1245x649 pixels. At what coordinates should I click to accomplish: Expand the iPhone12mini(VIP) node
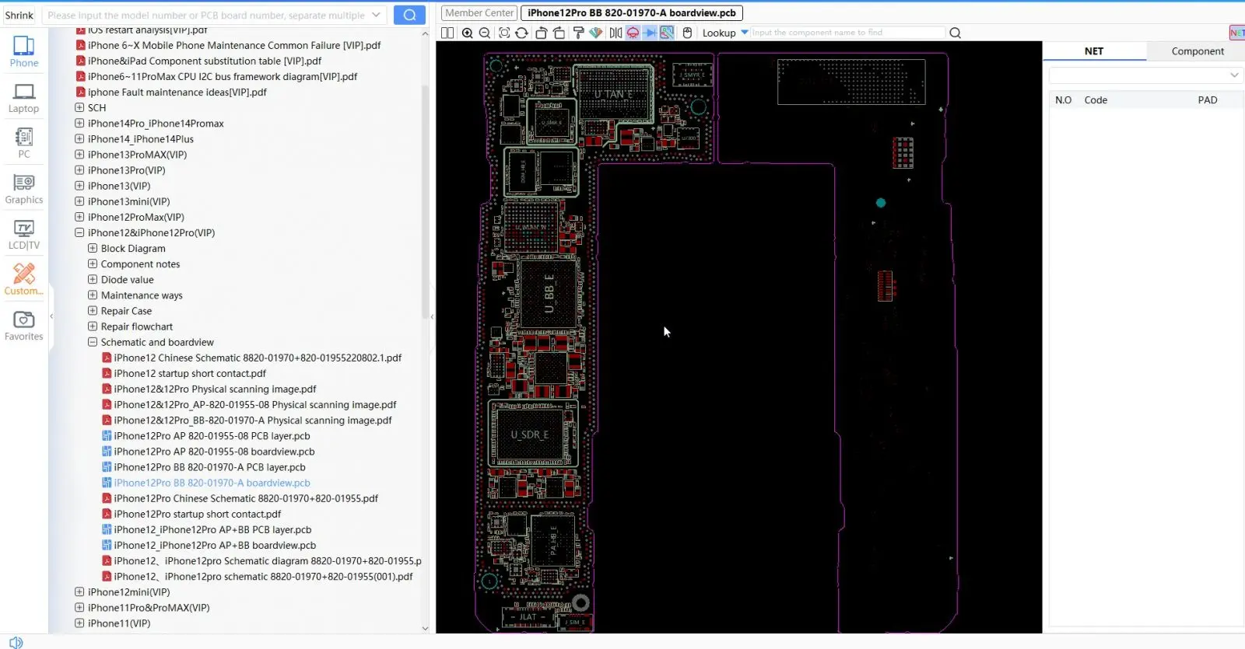pos(79,592)
